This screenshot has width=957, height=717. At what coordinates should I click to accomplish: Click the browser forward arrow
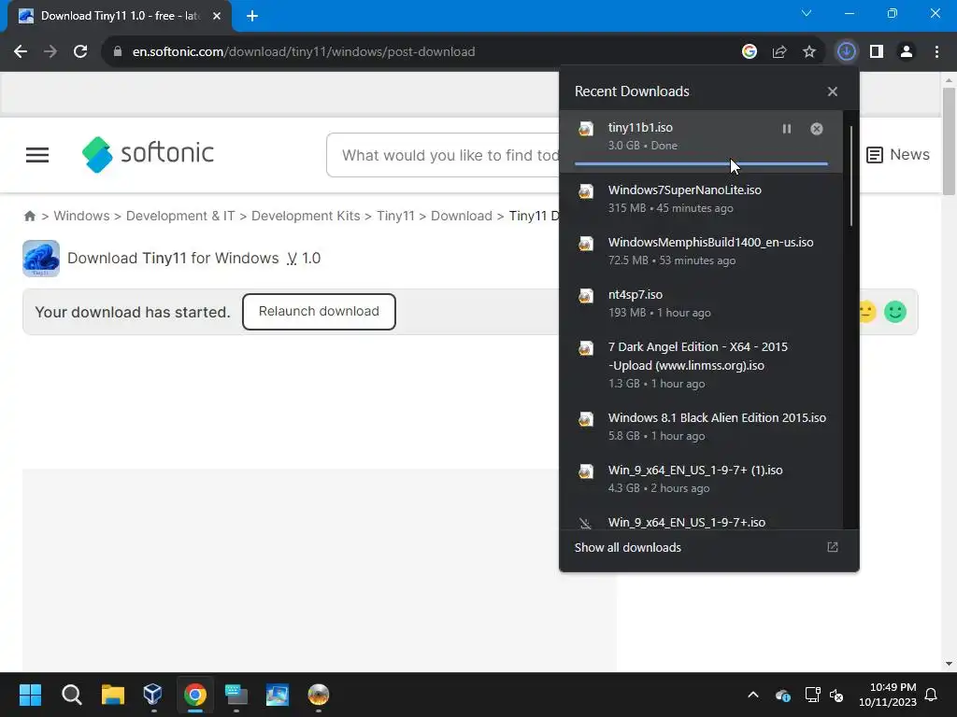click(x=50, y=52)
